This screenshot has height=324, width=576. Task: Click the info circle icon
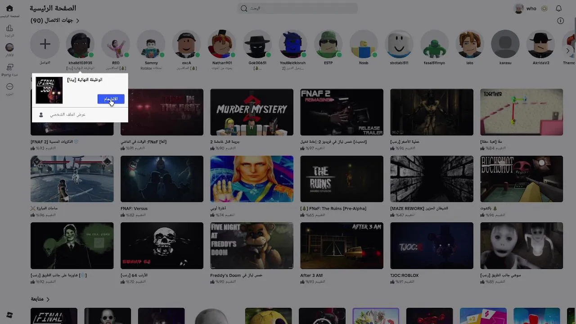[560, 21]
